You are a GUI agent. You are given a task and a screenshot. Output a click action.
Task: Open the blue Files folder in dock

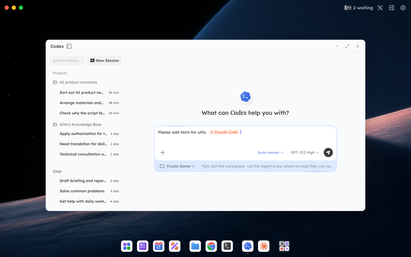coord(195,246)
